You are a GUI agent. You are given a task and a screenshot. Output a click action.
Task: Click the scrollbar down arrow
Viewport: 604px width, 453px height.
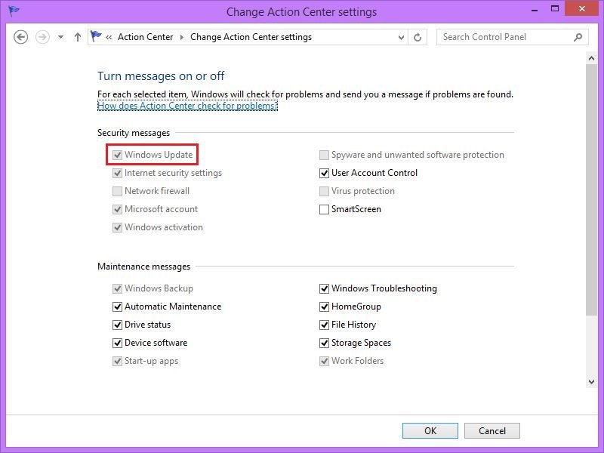[591, 382]
